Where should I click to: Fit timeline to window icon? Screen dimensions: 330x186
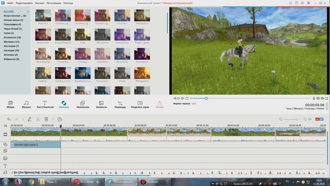[309, 119]
